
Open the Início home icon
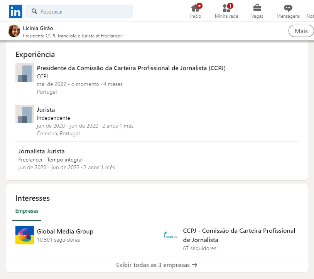[196, 8]
